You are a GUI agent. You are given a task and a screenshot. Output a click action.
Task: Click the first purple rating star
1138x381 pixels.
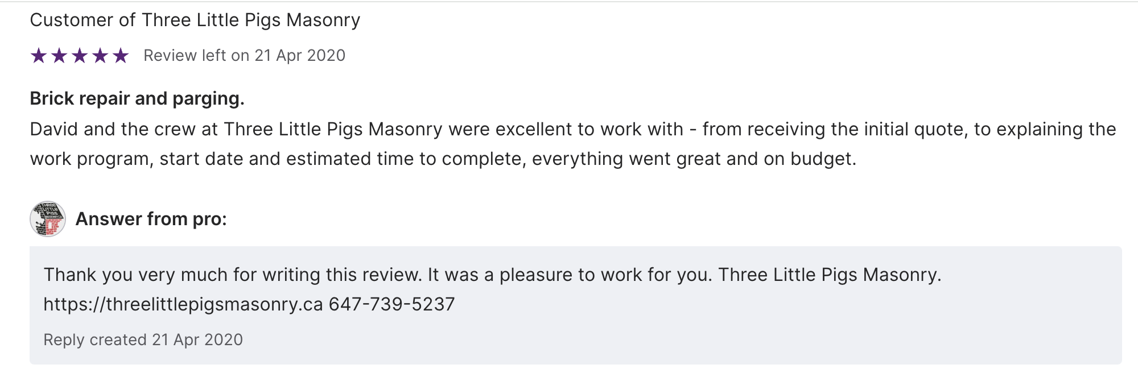[x=39, y=56]
